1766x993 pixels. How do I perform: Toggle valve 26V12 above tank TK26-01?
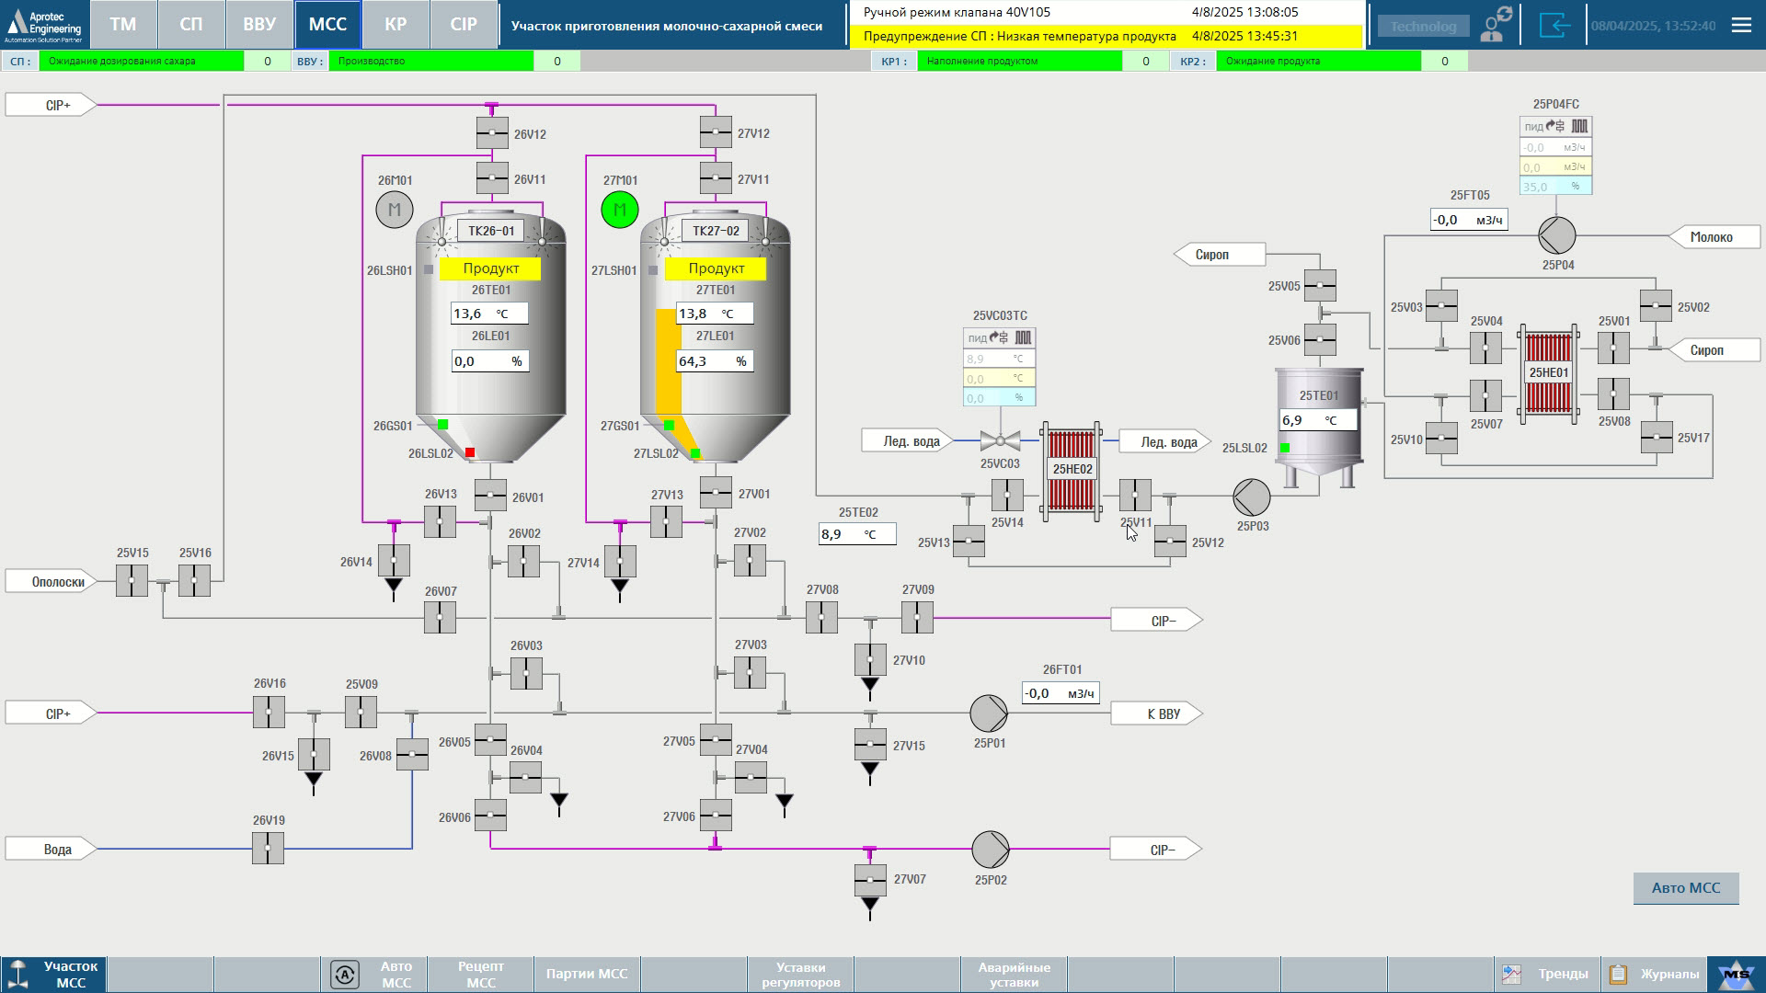(493, 131)
